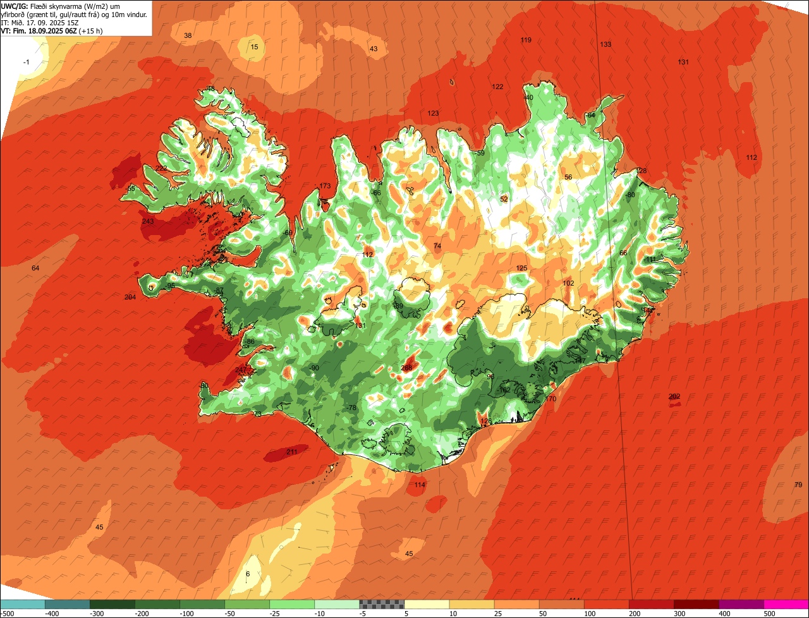Click the value 170 off the southeast coast
The width and height of the screenshot is (809, 618).
tap(550, 399)
